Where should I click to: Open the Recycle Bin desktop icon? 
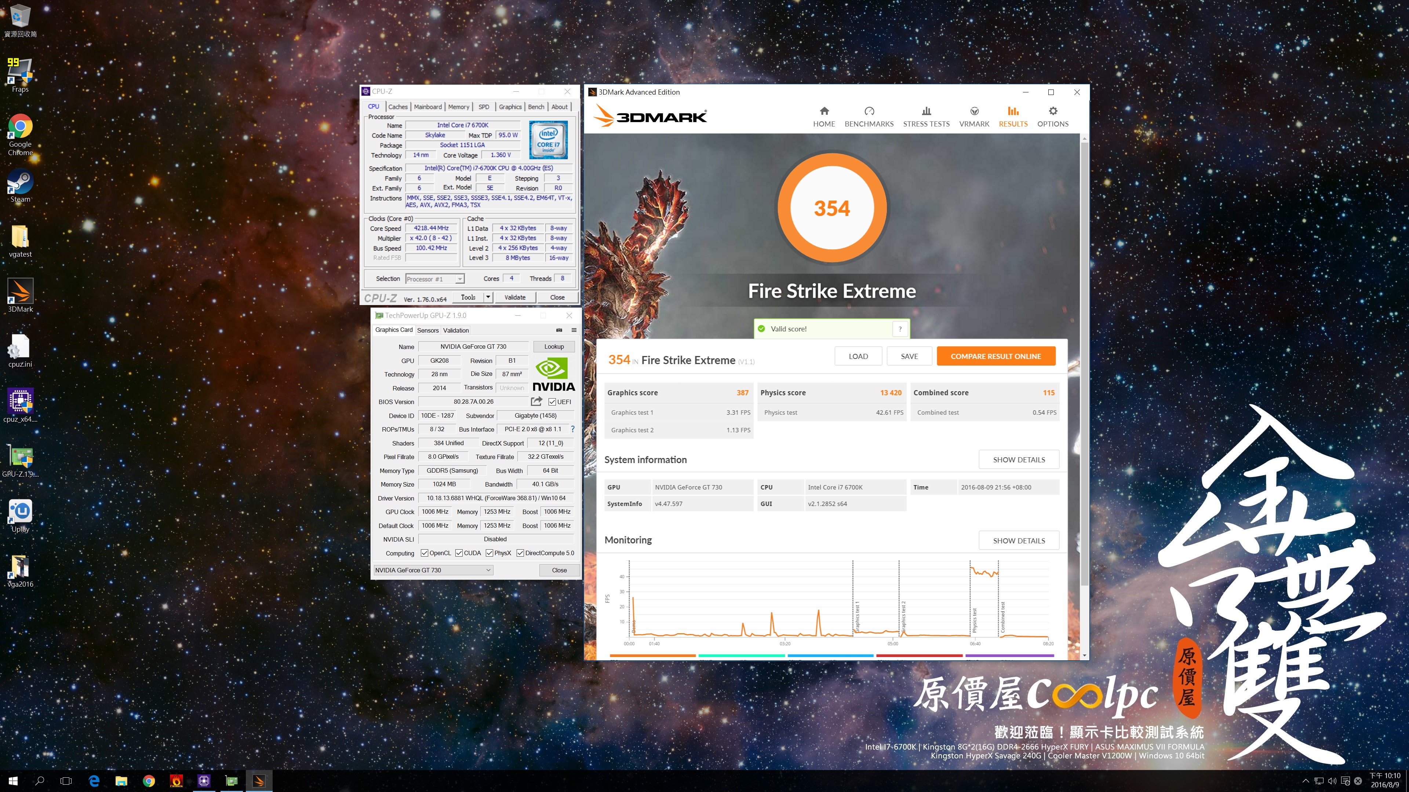click(x=20, y=21)
